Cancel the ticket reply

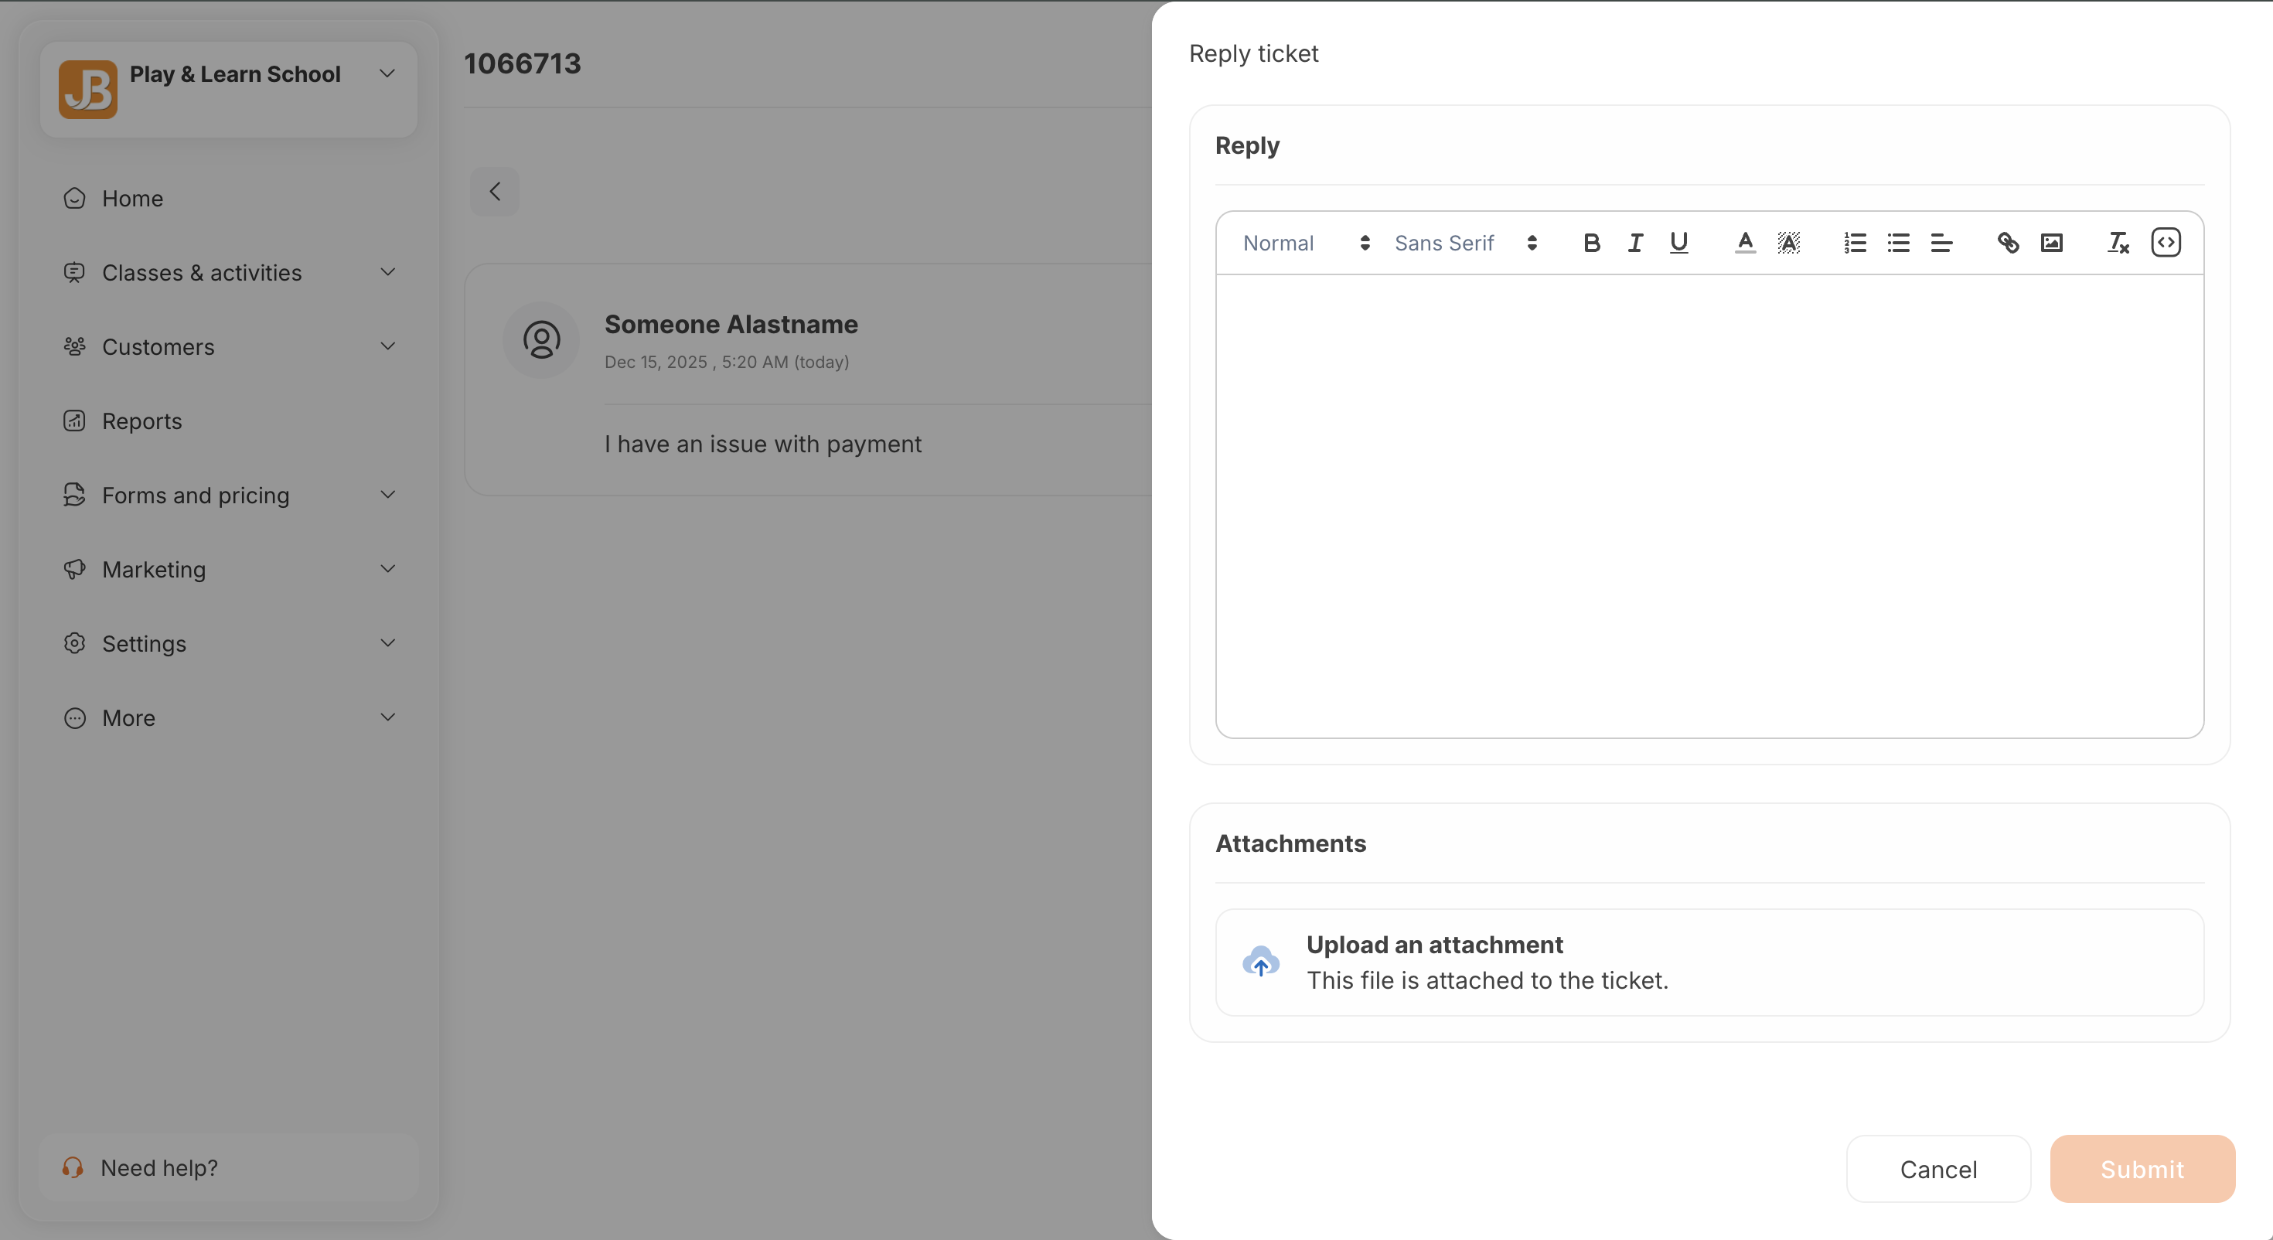pos(1937,1169)
